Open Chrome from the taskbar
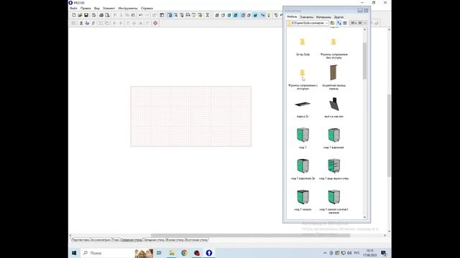This screenshot has width=460, height=258. (x=184, y=253)
